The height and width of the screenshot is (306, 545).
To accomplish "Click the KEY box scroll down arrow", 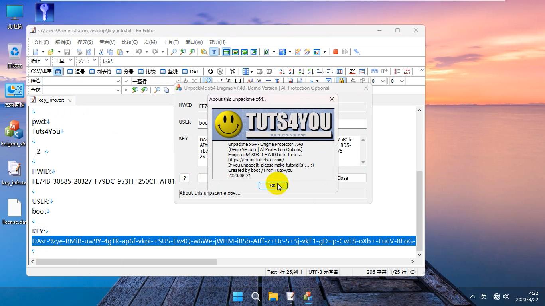I will click(x=363, y=162).
